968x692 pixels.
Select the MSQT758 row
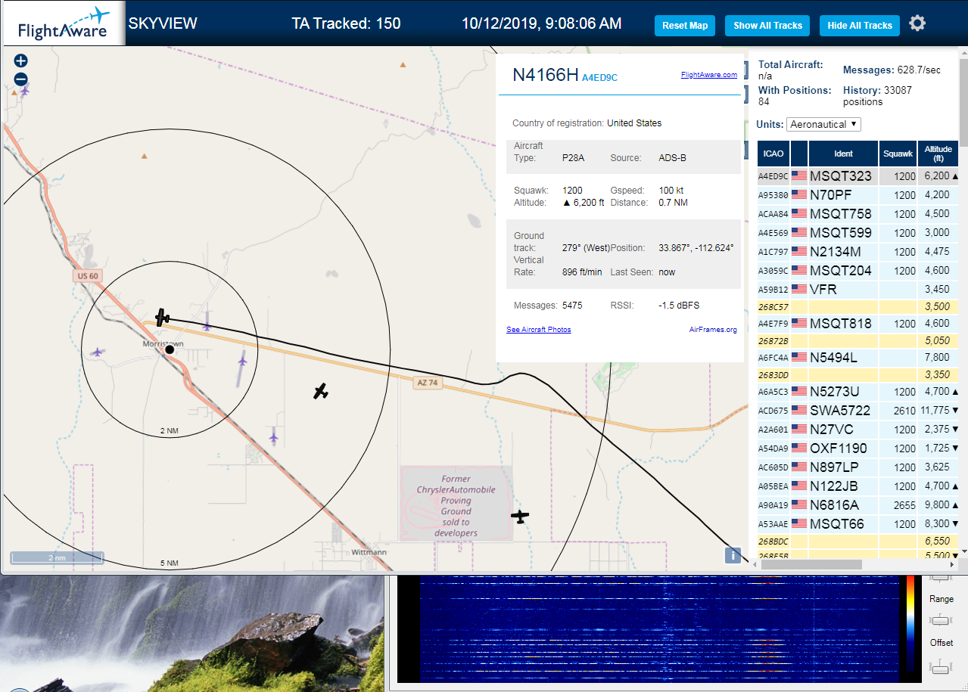point(858,214)
